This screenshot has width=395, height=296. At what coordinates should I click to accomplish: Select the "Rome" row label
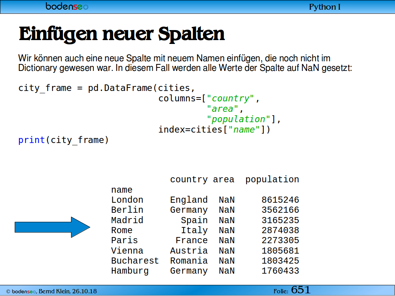122,230
